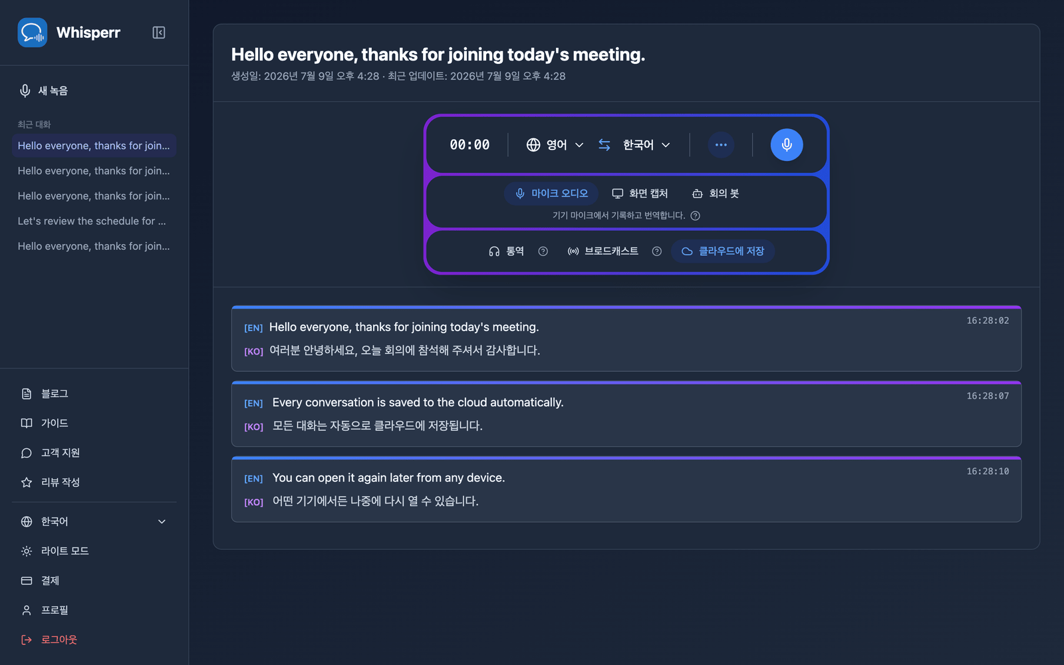The height and width of the screenshot is (665, 1064).
Task: Click the Whisperr logo icon
Action: 32,33
